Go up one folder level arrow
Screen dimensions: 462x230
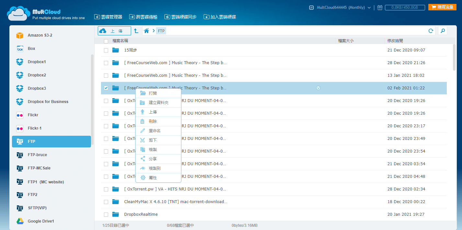click(x=136, y=31)
